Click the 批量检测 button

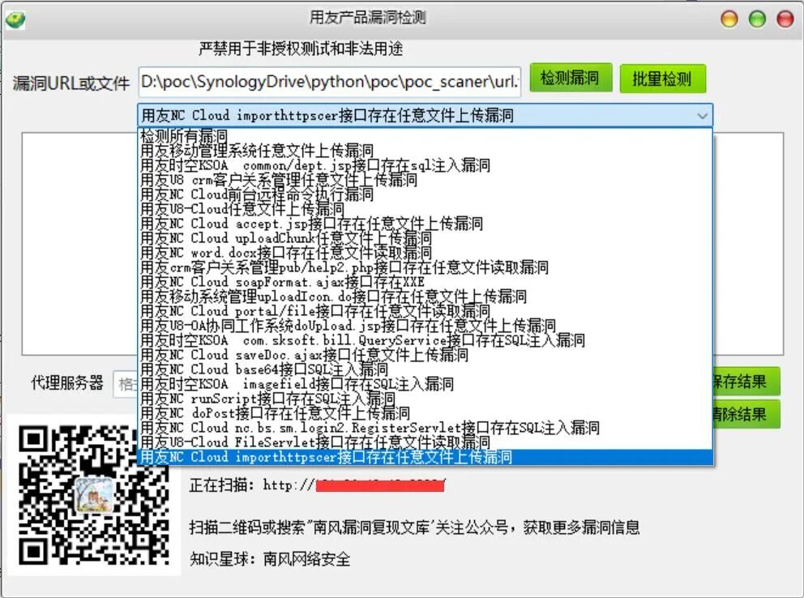tap(662, 79)
